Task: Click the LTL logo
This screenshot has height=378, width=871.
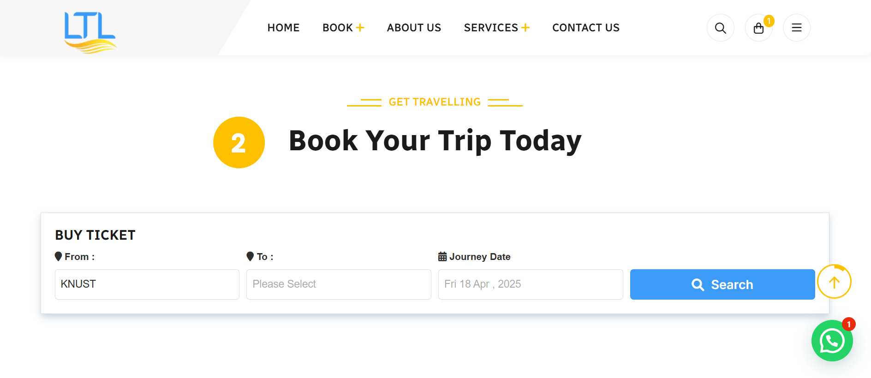Action: click(90, 32)
